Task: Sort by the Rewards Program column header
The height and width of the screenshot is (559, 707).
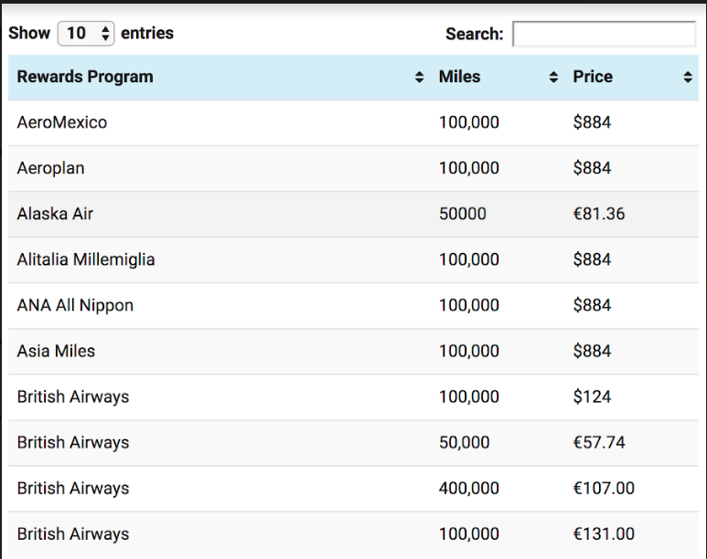Action: 220,77
